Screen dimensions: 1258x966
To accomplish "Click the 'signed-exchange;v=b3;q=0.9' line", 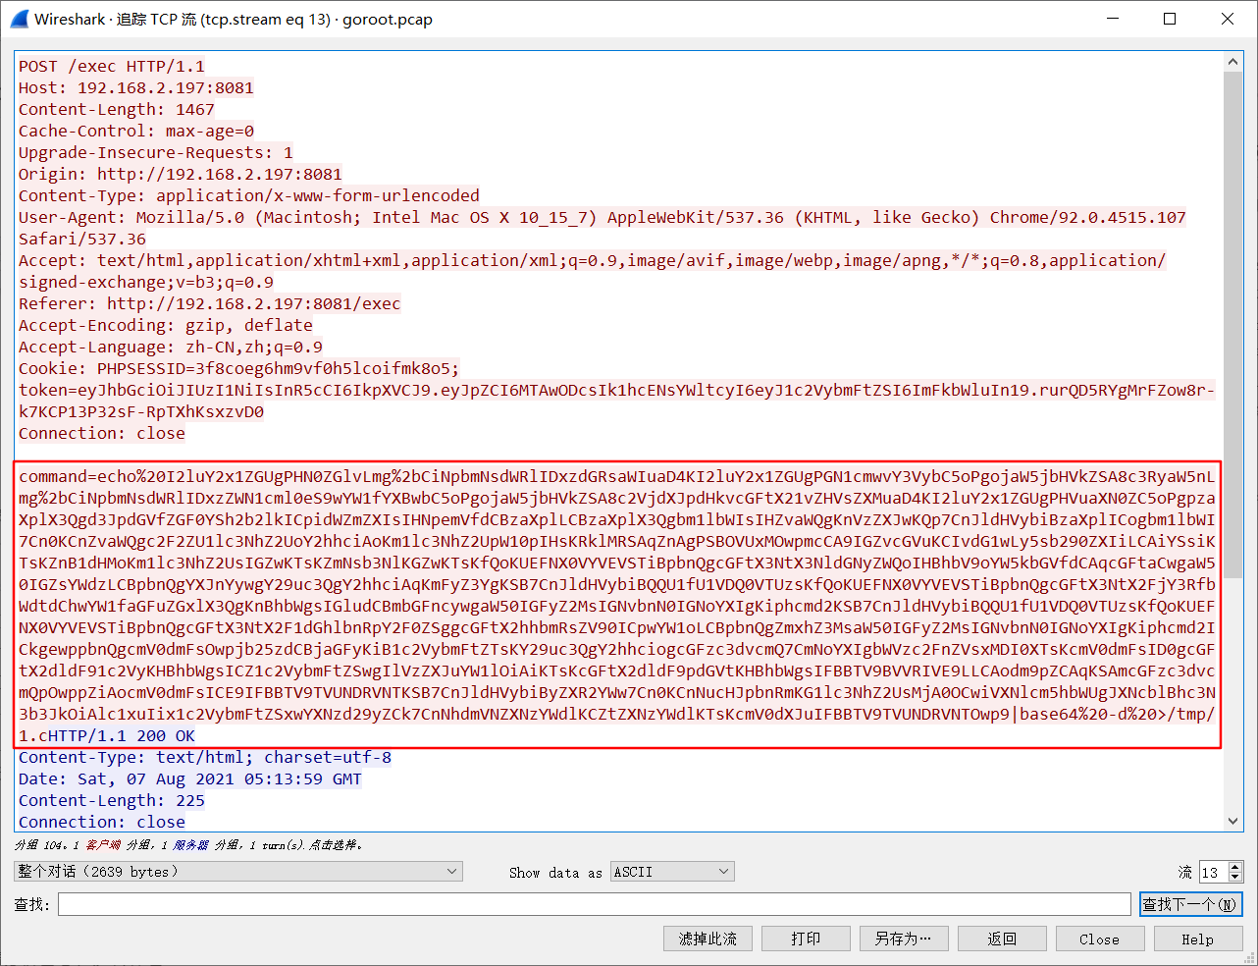I will coord(146,282).
